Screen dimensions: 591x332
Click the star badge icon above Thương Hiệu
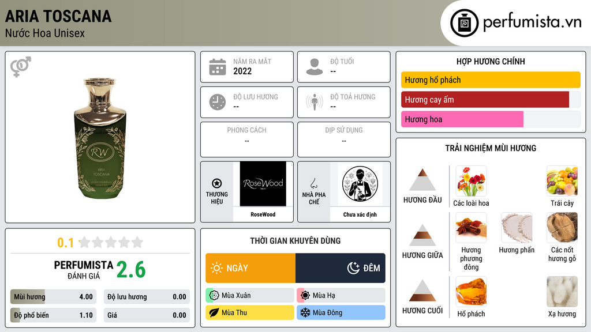[217, 183]
